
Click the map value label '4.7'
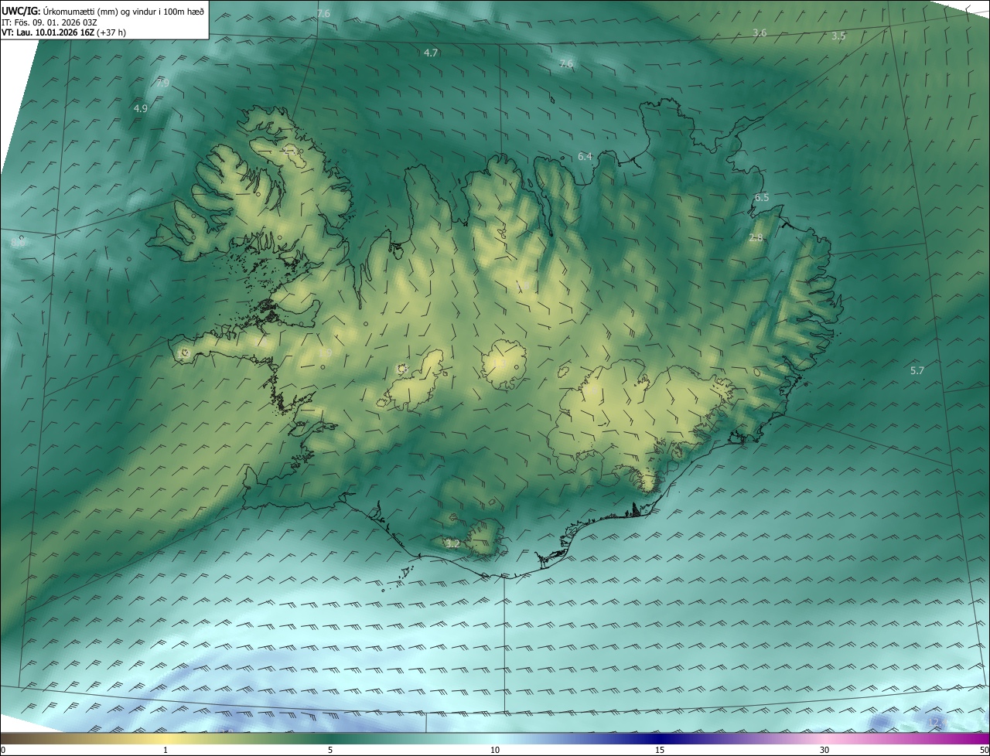click(432, 53)
